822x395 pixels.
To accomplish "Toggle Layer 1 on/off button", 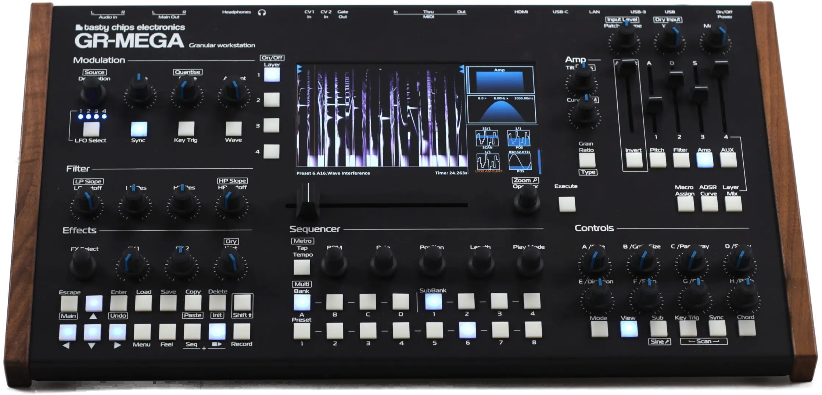I will 272,75.
